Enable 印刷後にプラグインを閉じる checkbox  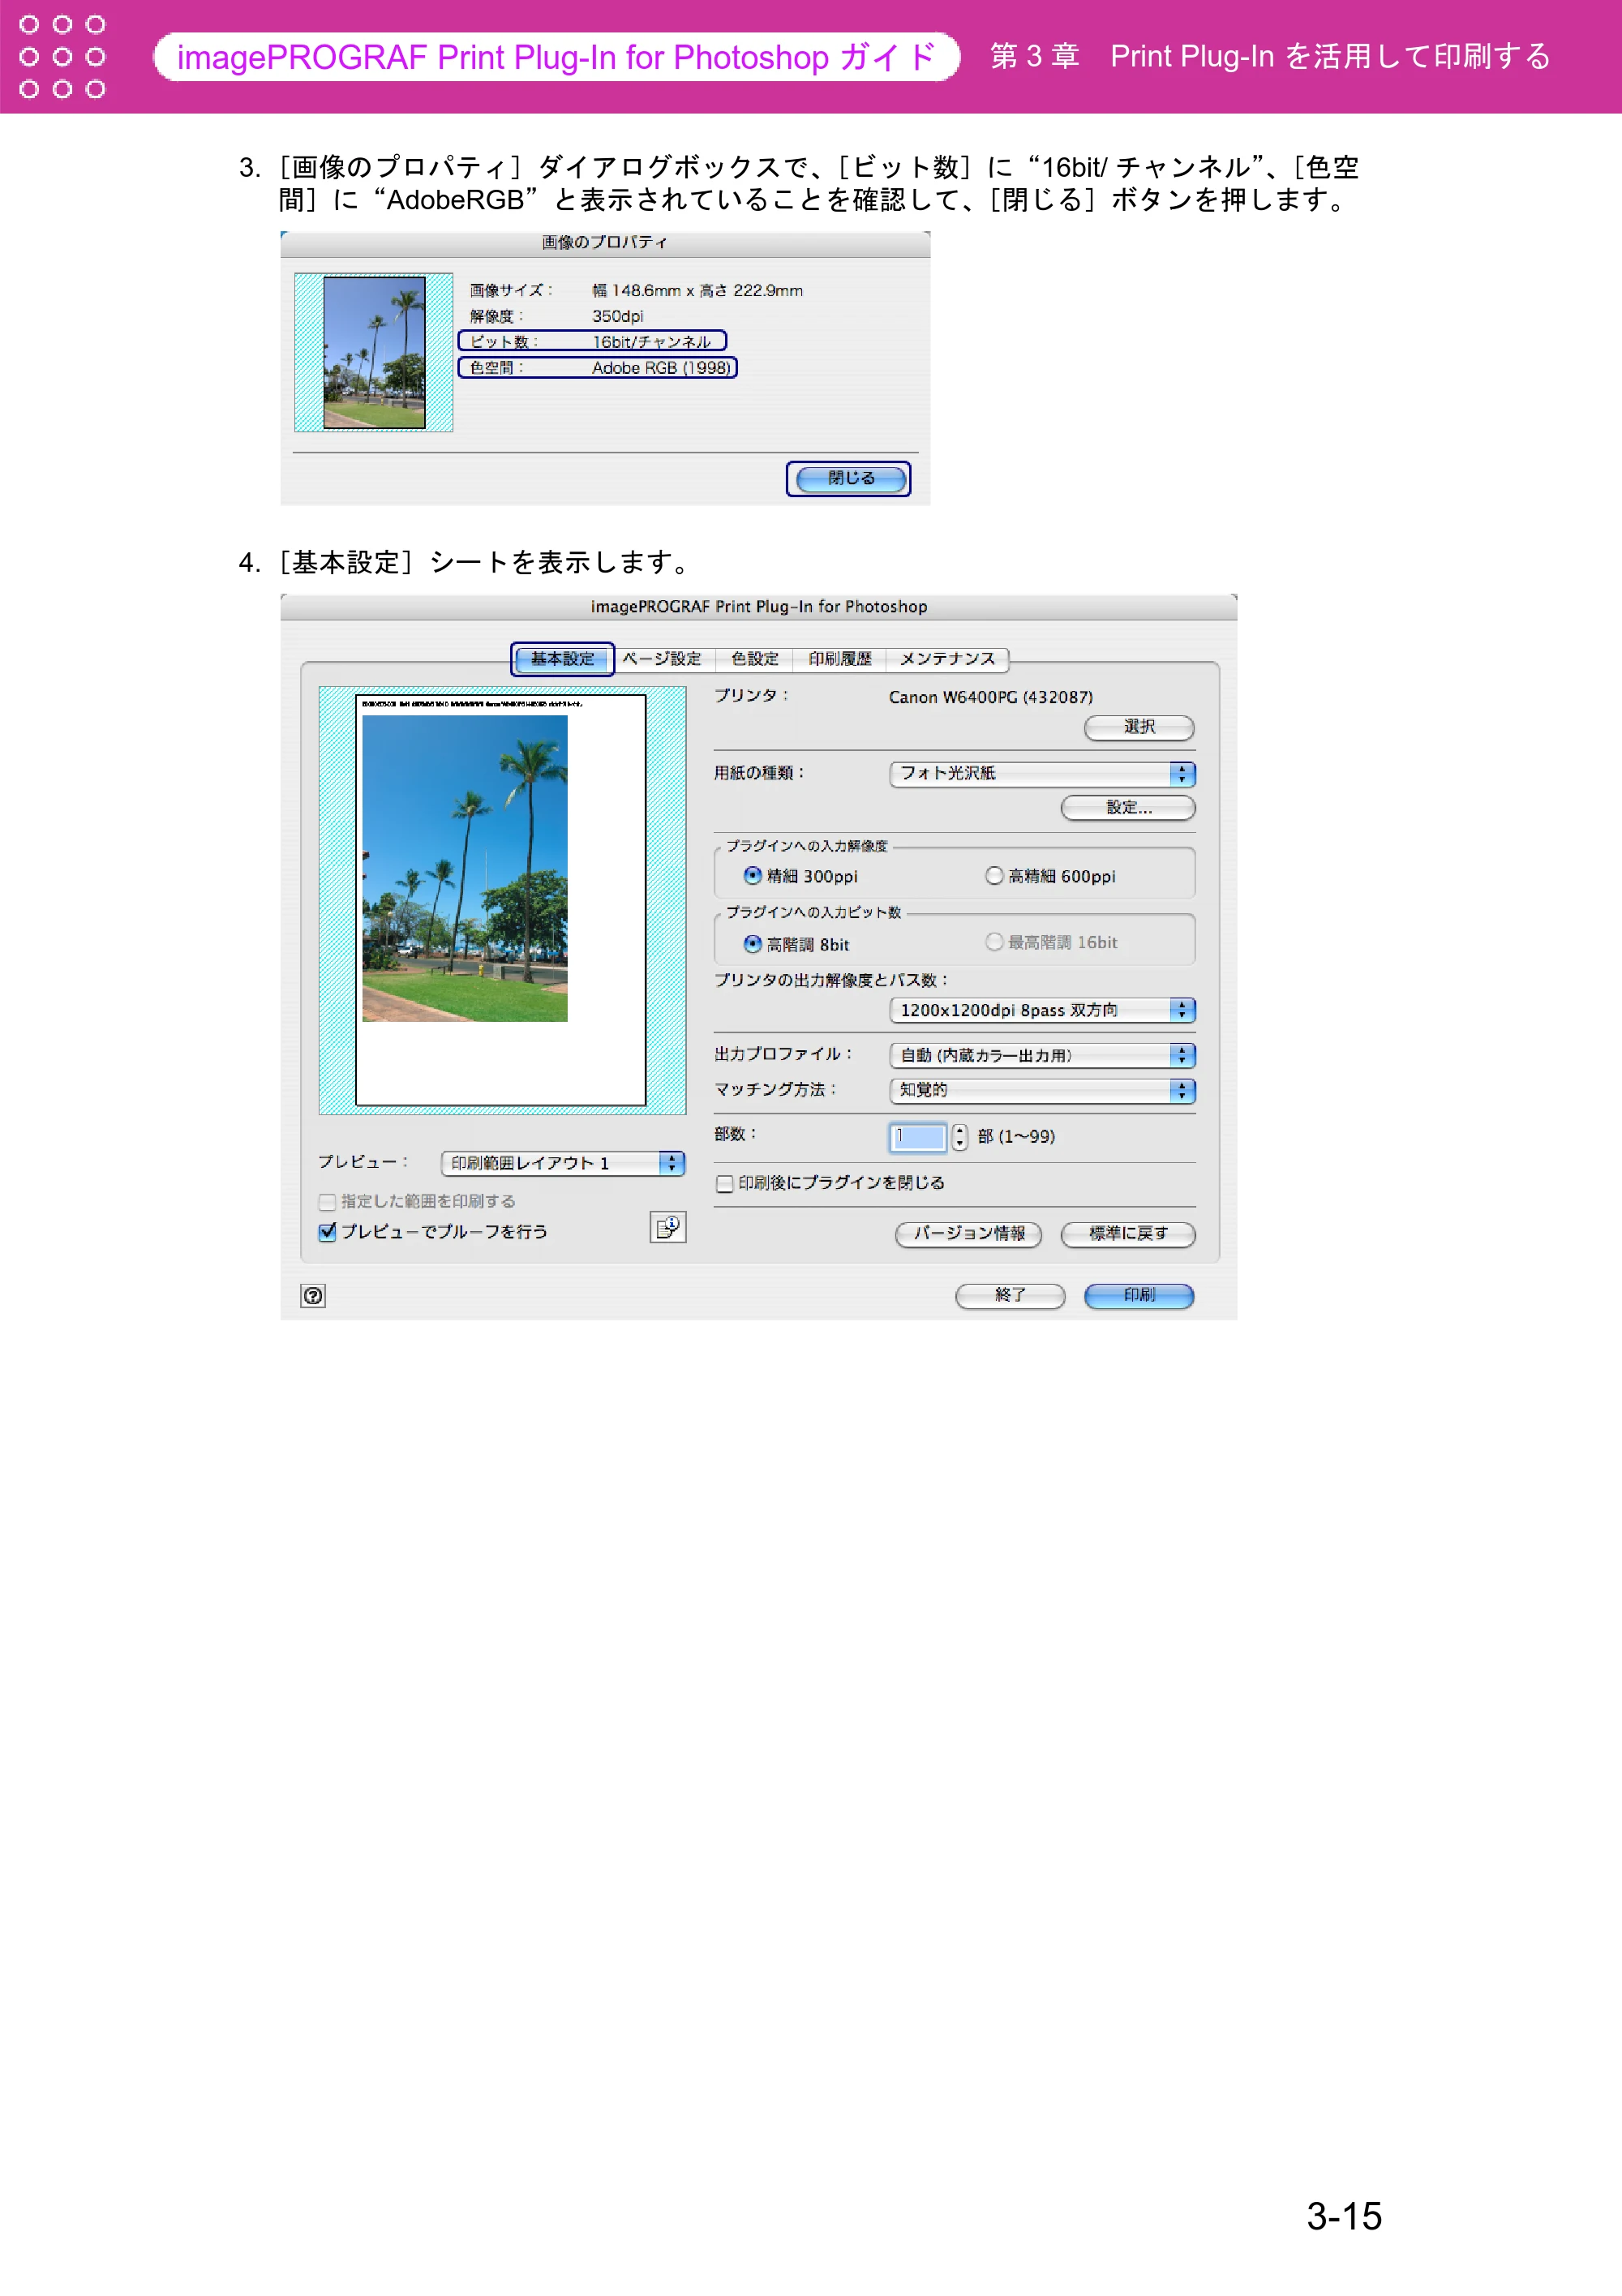(725, 1184)
